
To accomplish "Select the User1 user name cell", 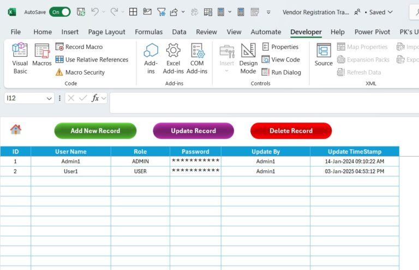I will [x=71, y=171].
